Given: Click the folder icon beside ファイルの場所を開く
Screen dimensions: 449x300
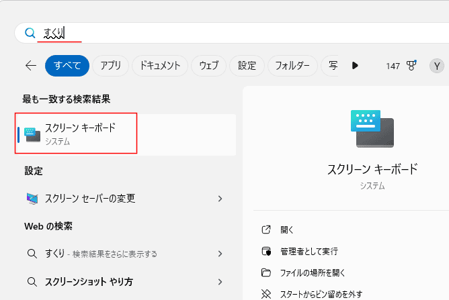Looking at the screenshot, I should [x=266, y=272].
